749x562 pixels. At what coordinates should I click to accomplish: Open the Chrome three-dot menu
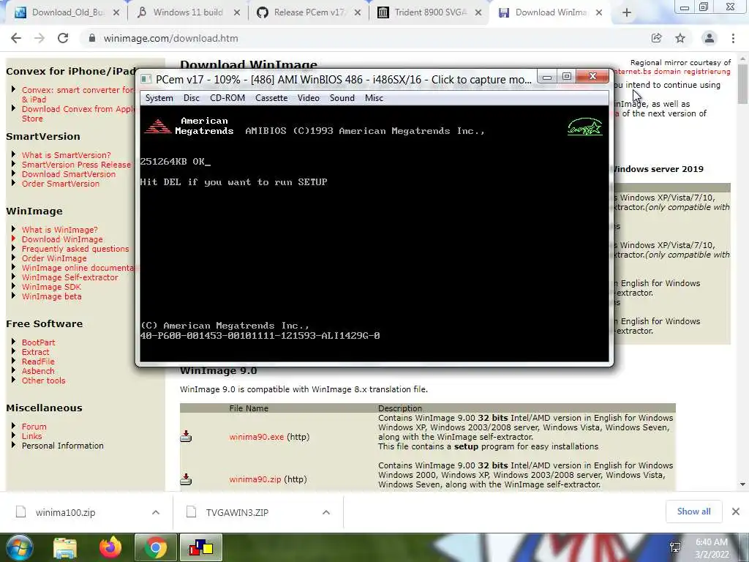click(733, 38)
